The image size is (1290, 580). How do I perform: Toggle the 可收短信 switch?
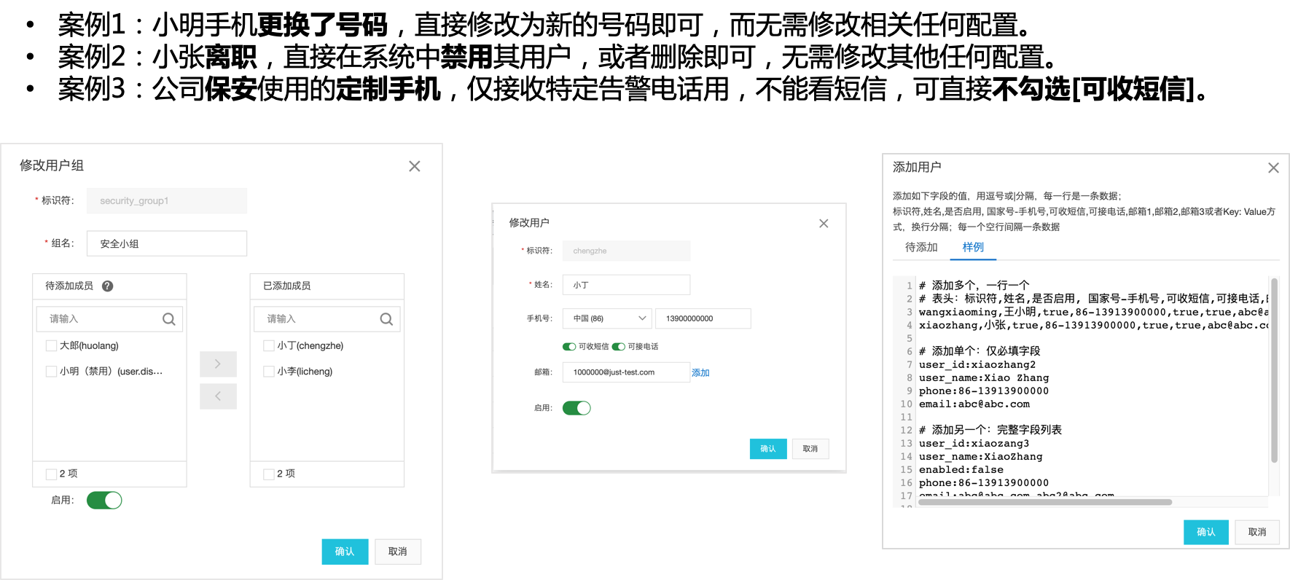pyautogui.click(x=569, y=346)
